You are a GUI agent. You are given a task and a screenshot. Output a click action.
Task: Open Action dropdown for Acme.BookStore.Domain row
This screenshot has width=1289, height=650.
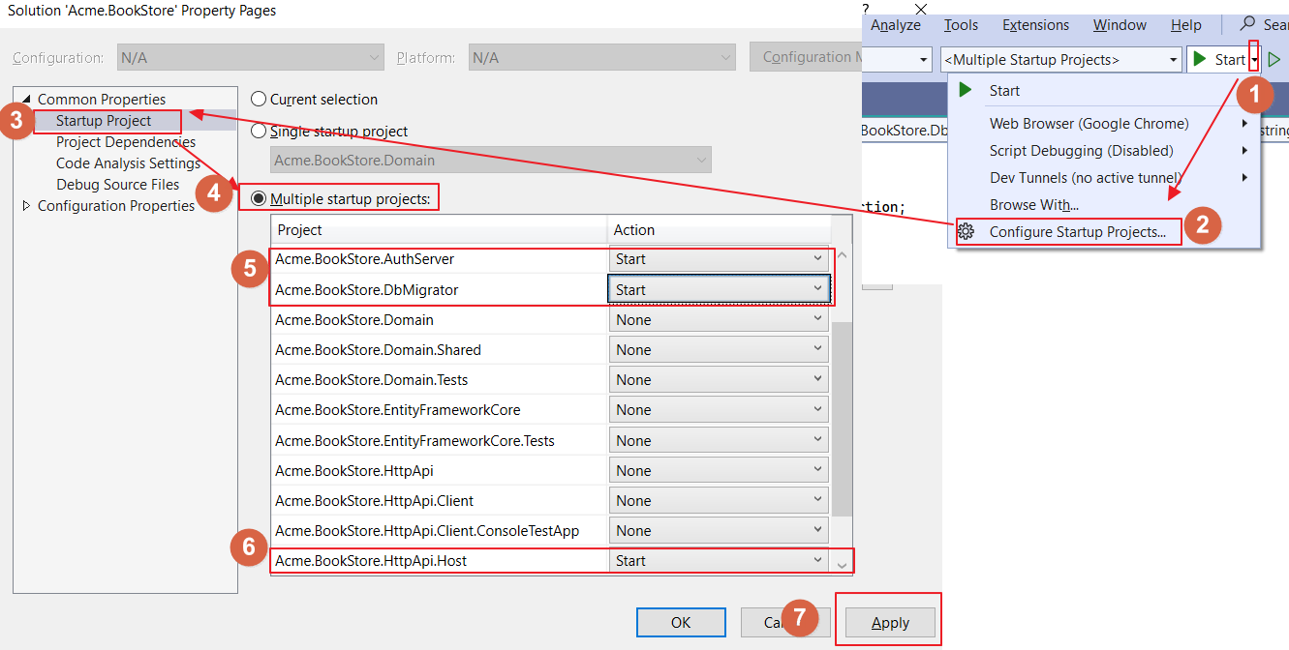click(x=719, y=319)
